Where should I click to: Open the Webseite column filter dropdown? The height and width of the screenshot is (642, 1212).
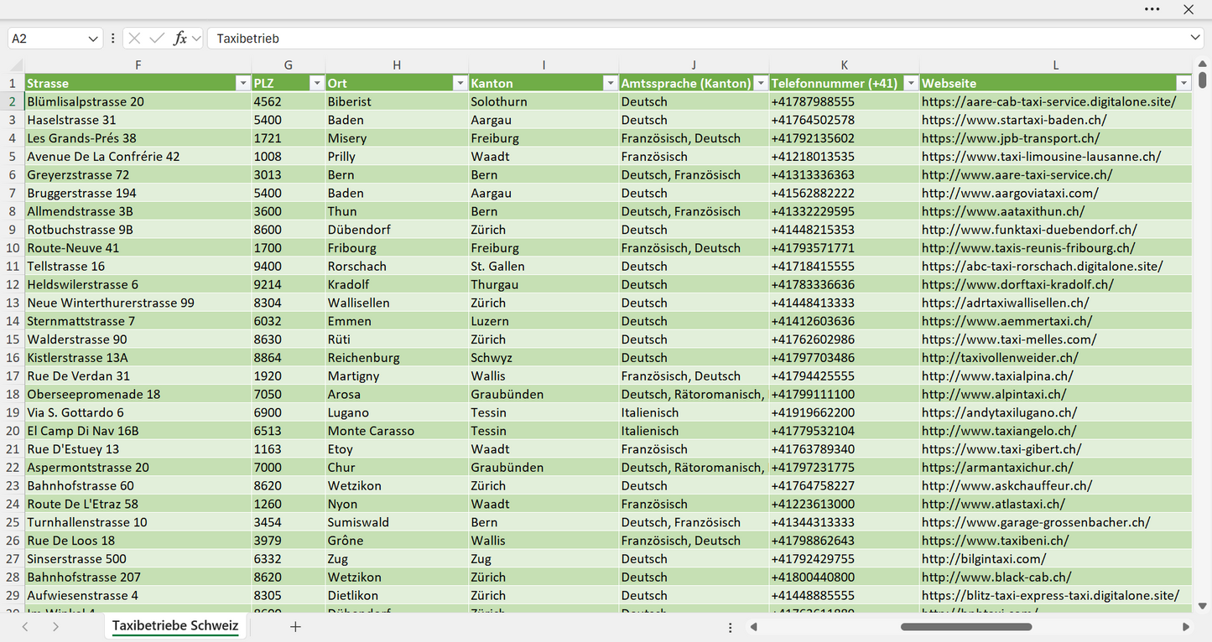(x=1183, y=83)
